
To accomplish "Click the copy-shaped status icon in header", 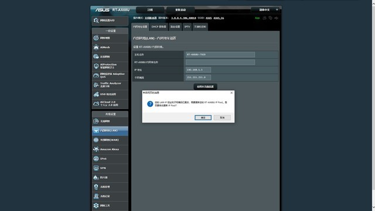I will coord(270,18).
